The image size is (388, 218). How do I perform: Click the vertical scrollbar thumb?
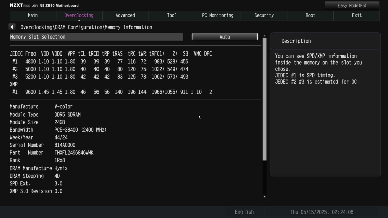[x=265, y=99]
